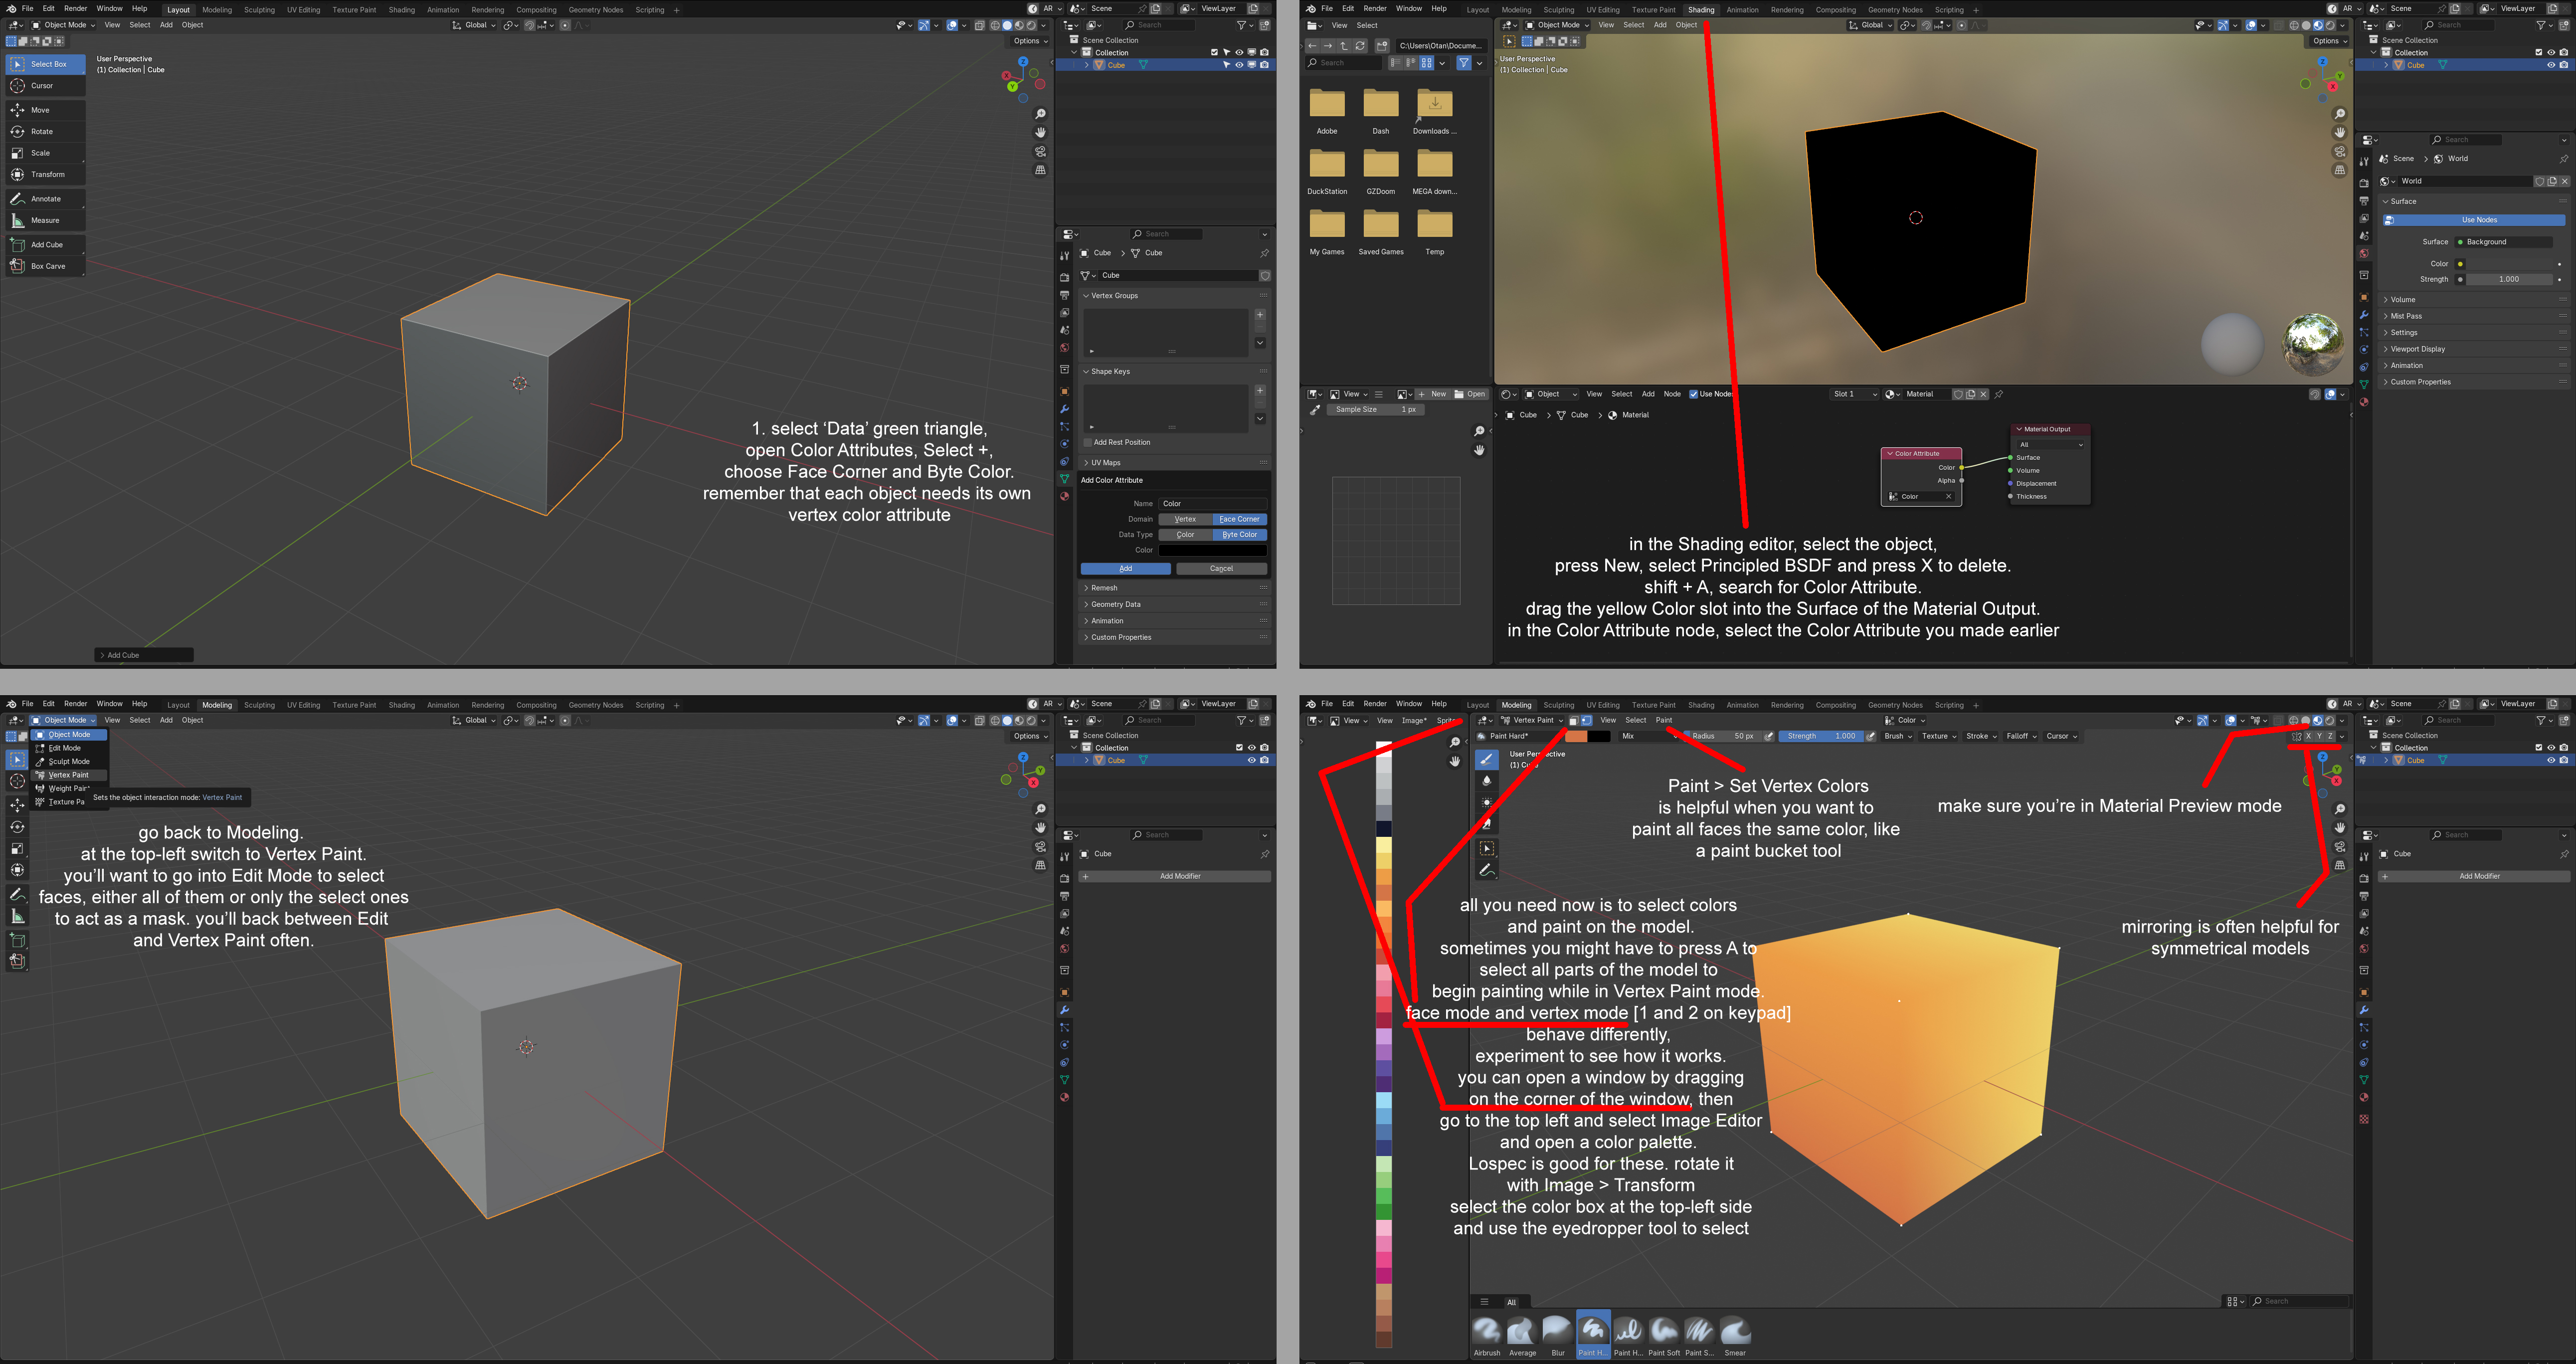
Task: Click Cancel in Add Color Attribute popup
Action: pos(1222,569)
